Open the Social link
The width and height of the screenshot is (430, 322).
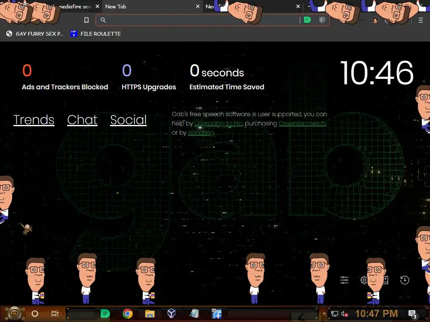click(128, 119)
